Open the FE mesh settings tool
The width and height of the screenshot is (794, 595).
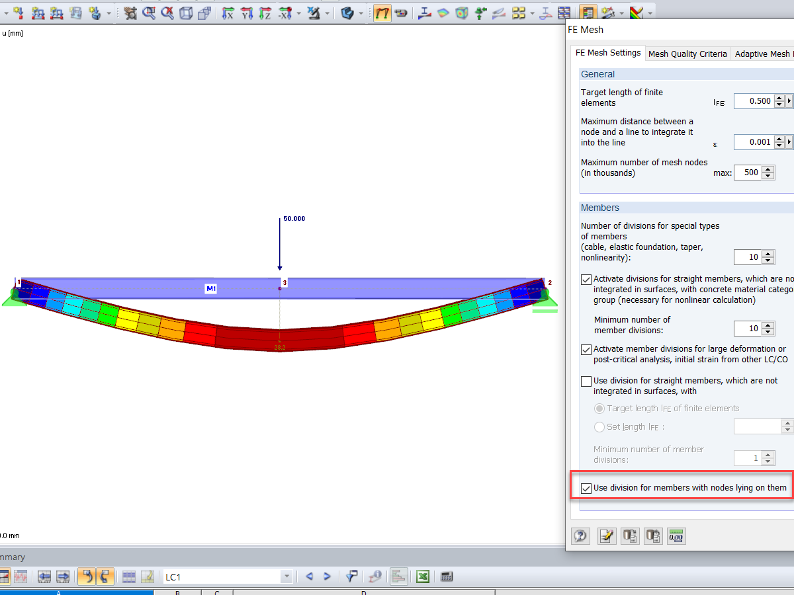tap(586, 12)
